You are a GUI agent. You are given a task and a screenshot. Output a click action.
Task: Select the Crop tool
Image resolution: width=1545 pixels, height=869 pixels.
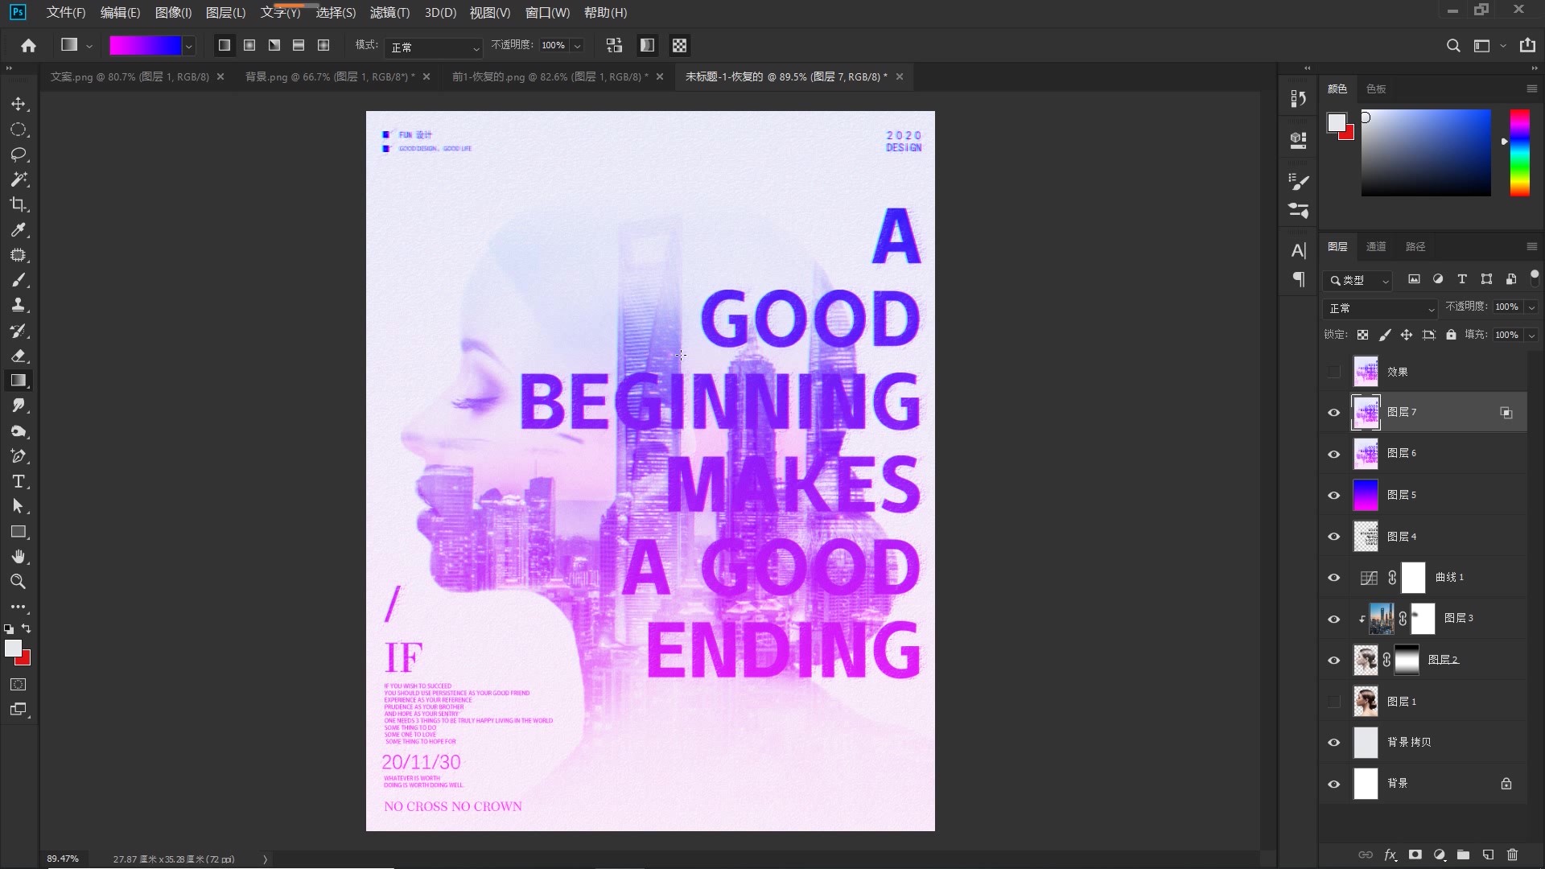coord(19,204)
